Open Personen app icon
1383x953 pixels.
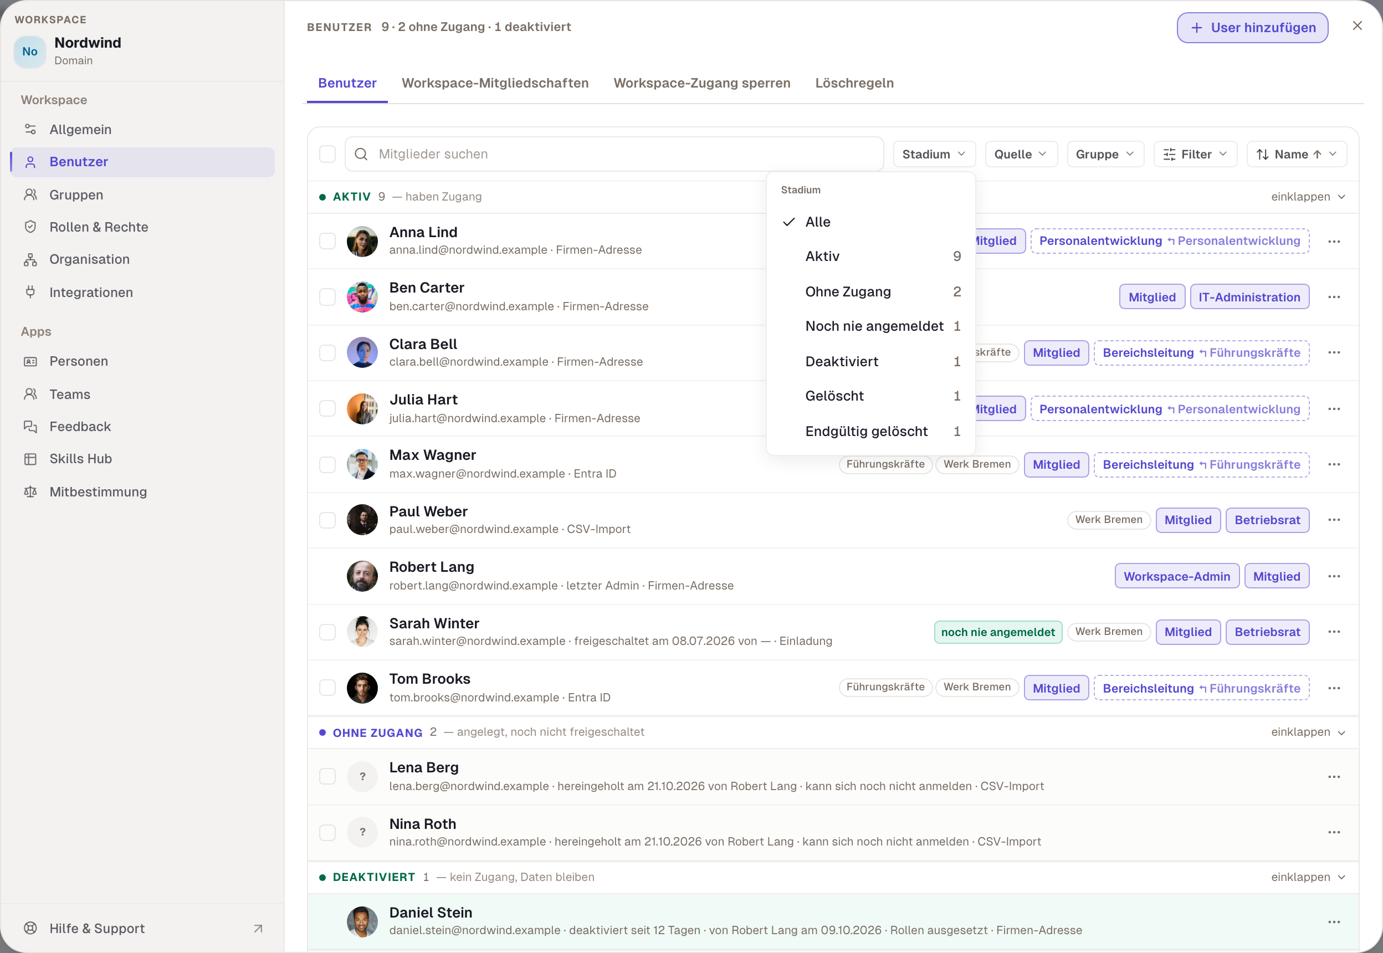(30, 361)
